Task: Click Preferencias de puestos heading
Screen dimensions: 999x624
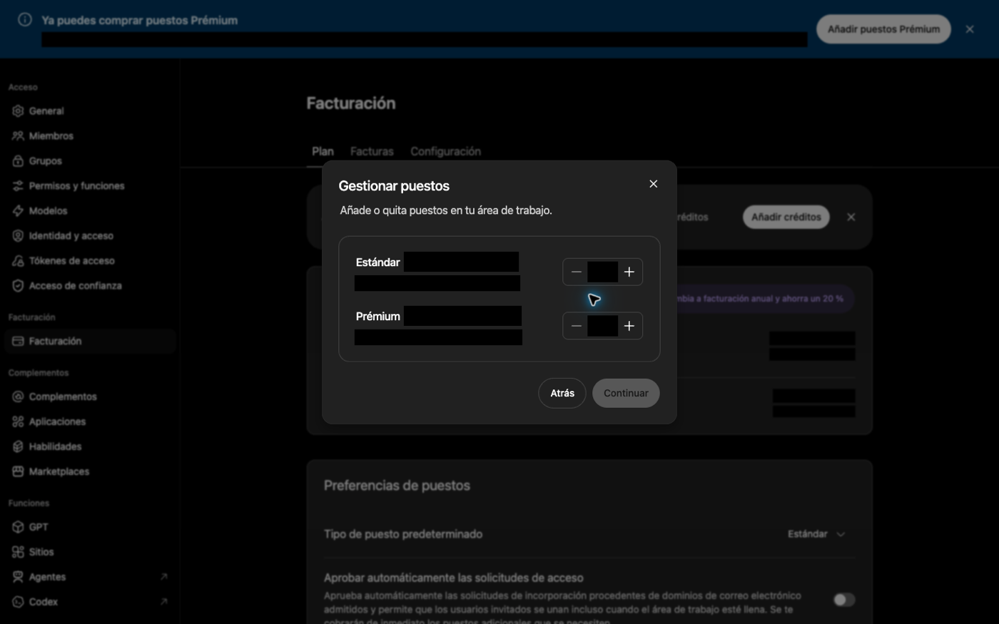Action: 397,486
